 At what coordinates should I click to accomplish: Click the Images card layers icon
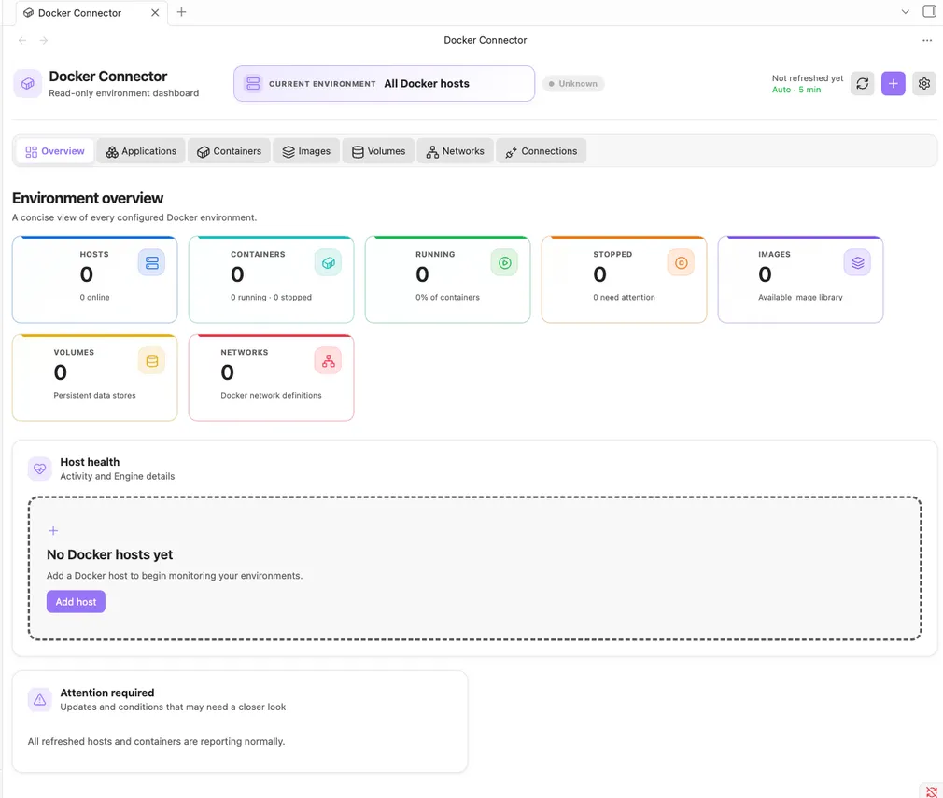[x=857, y=263]
